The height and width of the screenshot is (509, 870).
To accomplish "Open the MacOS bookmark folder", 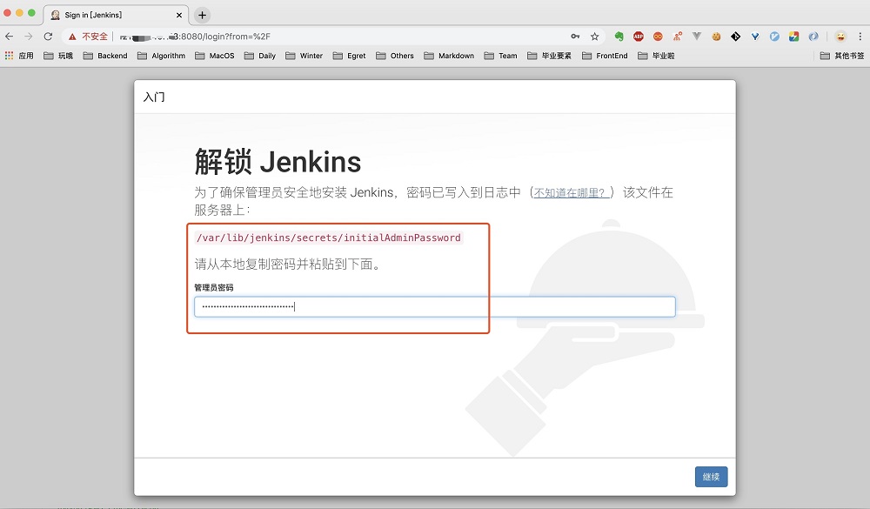I will point(215,56).
